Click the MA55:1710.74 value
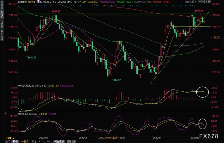The width and height of the screenshot is (224, 143). point(125,2)
